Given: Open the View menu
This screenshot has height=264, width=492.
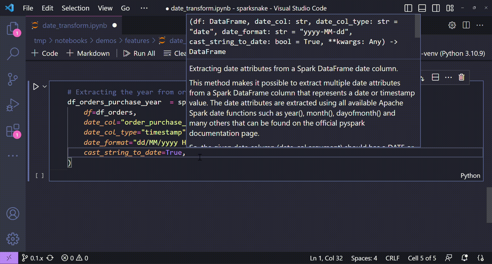Looking at the screenshot, I should (x=105, y=8).
